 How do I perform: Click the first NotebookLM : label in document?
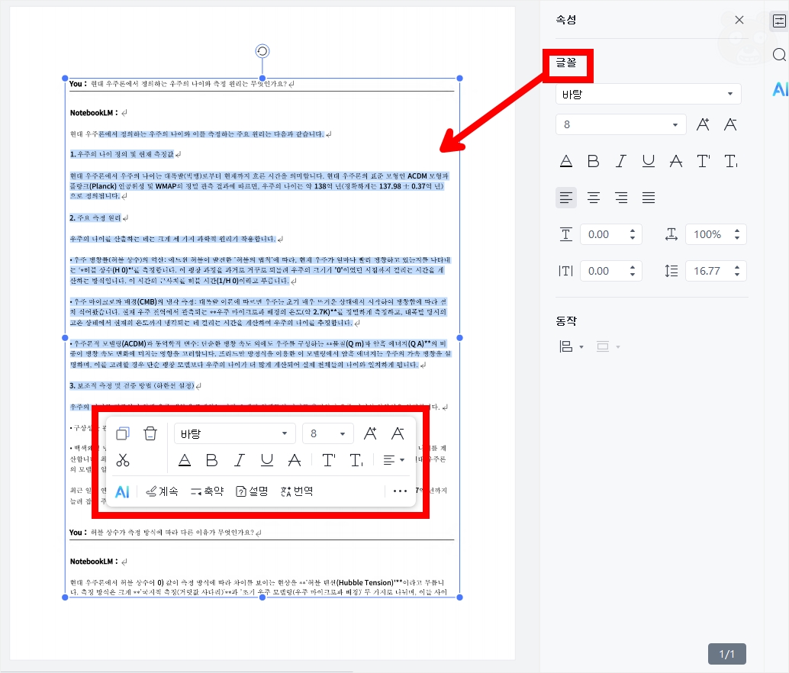click(94, 113)
